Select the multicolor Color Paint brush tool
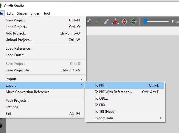 point(97,21)
